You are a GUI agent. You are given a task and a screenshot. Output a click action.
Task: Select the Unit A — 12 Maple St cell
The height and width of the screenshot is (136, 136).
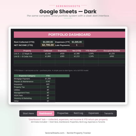point(27,54)
